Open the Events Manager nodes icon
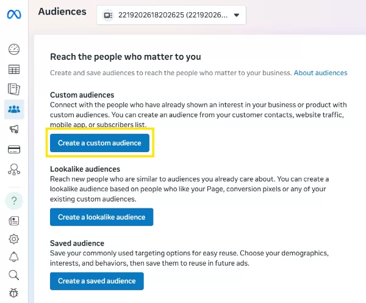 [x=14, y=169]
